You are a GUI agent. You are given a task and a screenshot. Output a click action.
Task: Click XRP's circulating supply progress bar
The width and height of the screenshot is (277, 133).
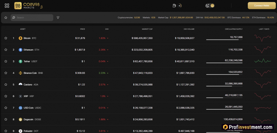point(224,98)
